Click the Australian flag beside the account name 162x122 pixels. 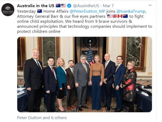coord(58,6)
